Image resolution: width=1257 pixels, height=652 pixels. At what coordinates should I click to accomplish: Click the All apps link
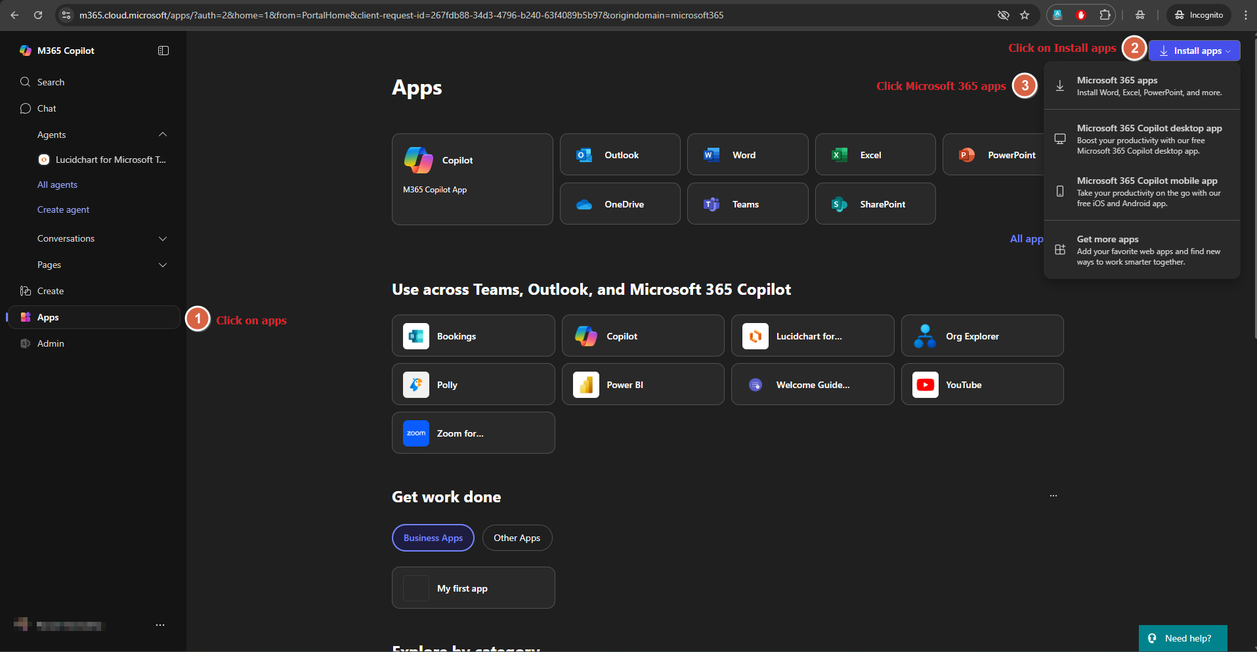1027,239
